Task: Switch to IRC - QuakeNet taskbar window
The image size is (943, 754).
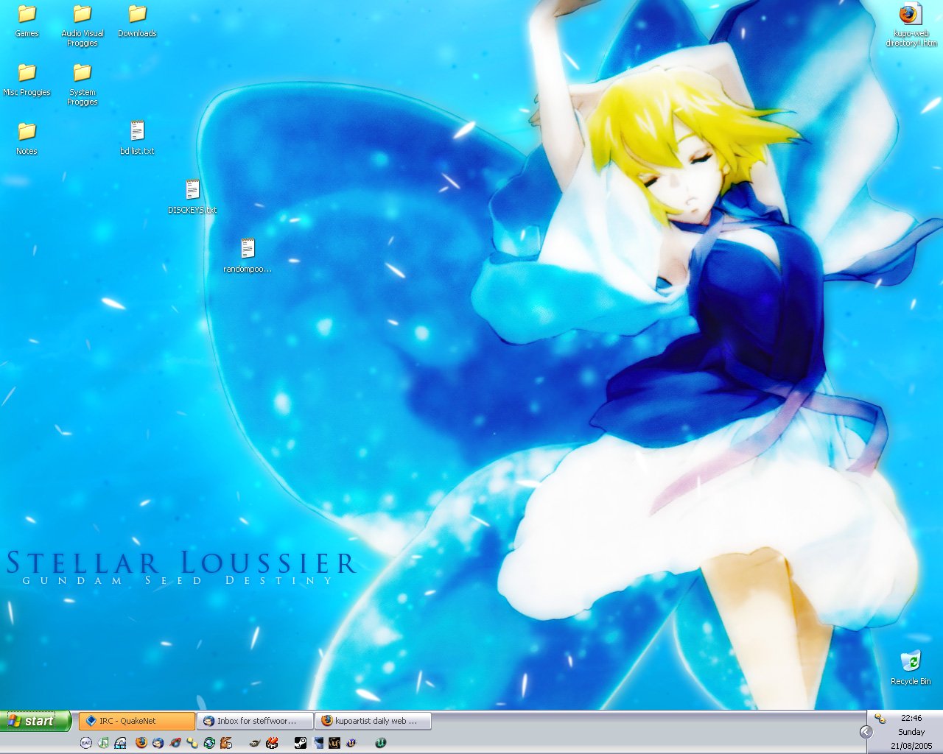Action: point(137,721)
